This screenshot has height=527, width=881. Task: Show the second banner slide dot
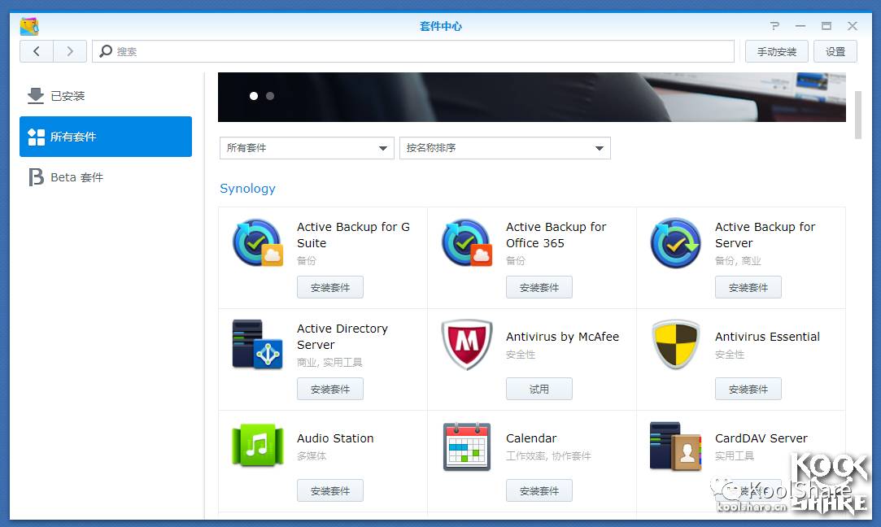[270, 96]
